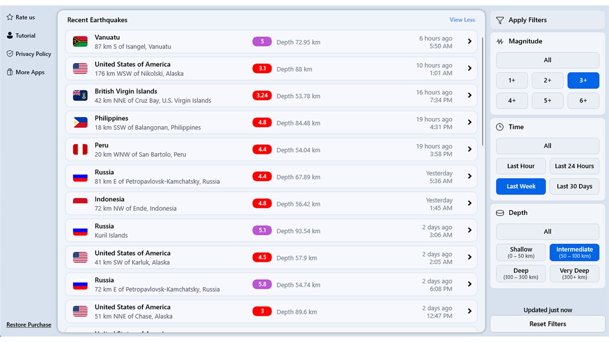Select the Last Hour time filter
Image resolution: width=609 pixels, height=342 pixels.
point(521,166)
